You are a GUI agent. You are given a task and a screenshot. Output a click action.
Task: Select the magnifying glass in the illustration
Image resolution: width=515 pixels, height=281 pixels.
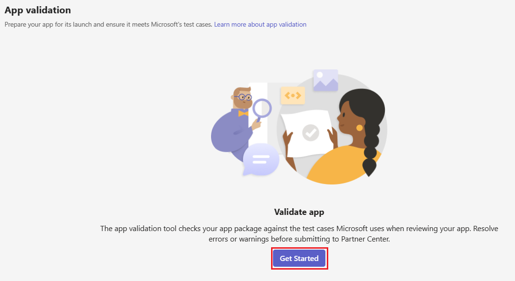[261, 110]
